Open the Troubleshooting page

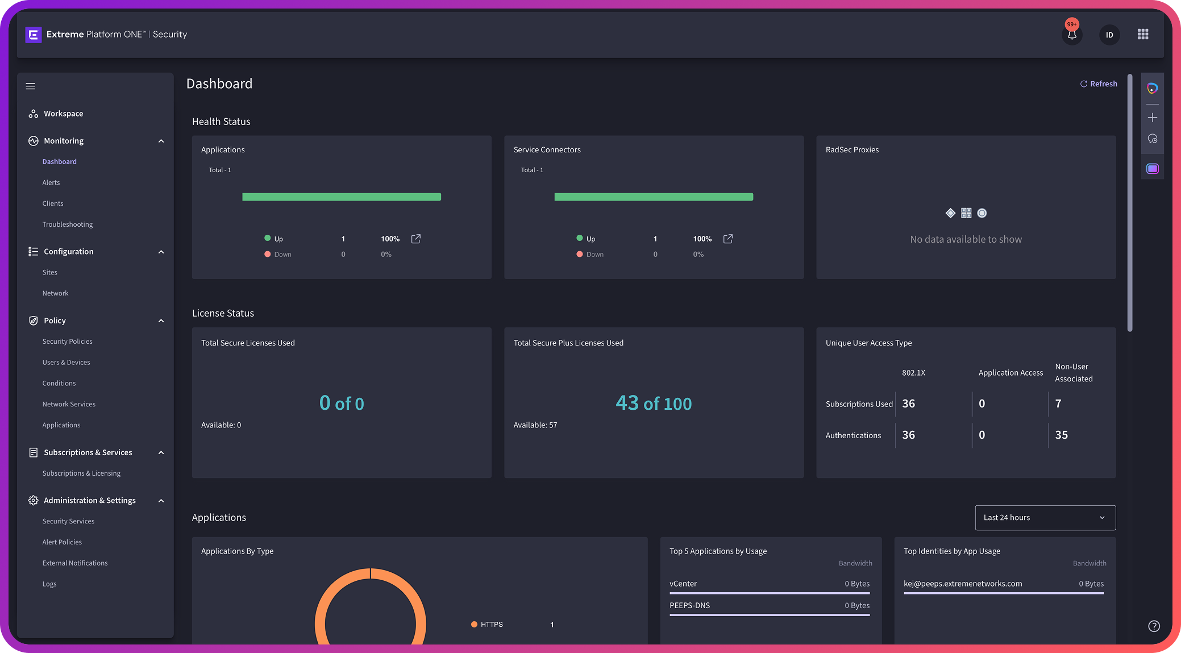click(68, 224)
